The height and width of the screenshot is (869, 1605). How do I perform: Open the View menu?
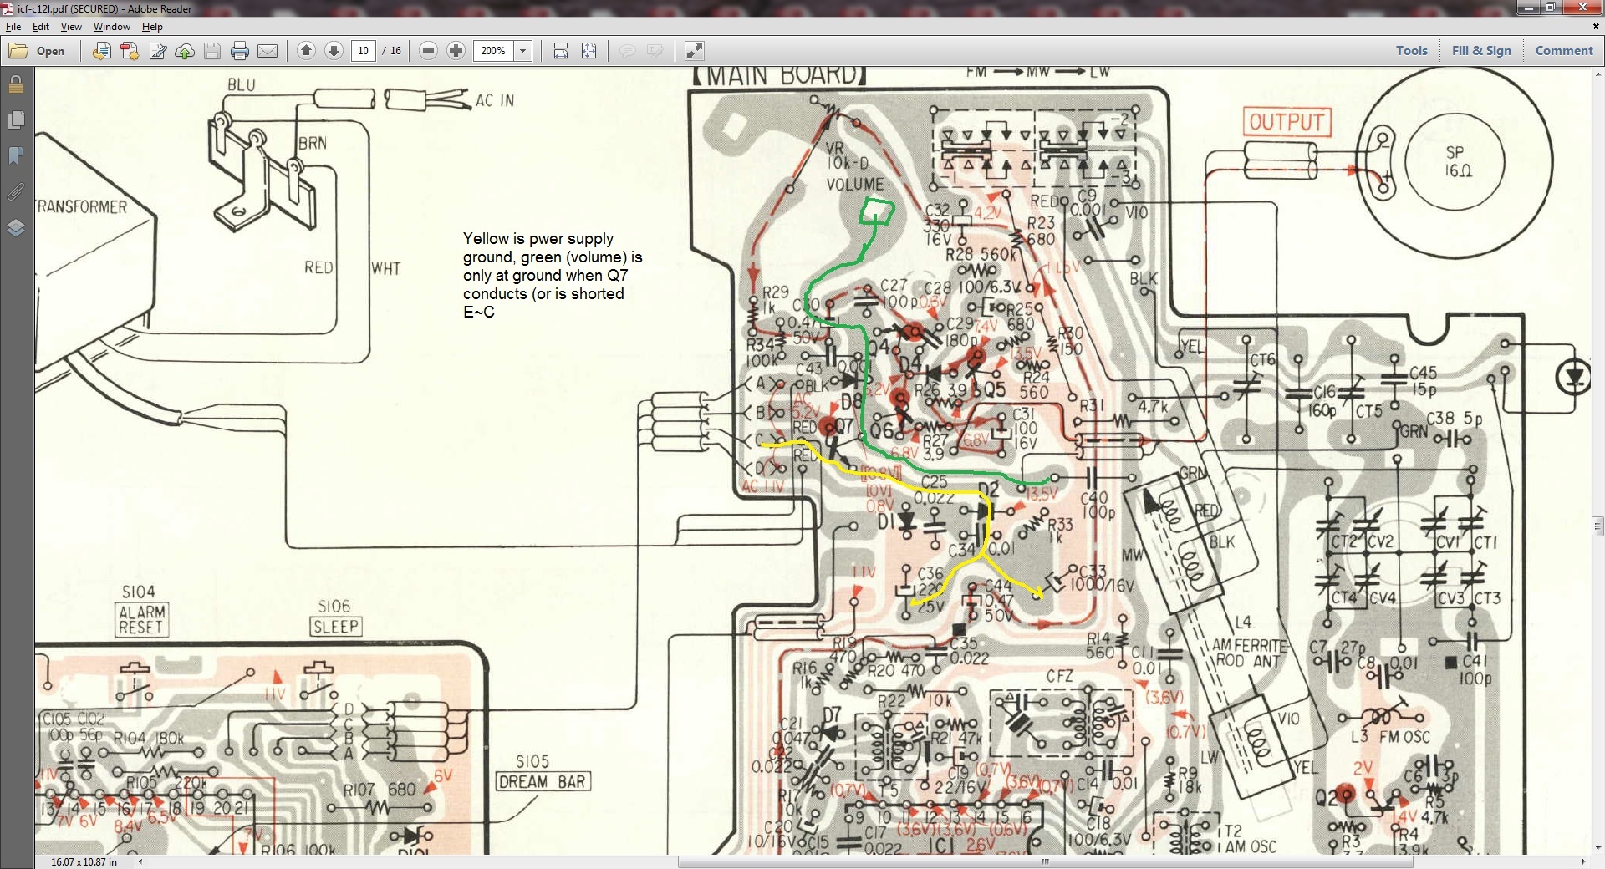[71, 27]
